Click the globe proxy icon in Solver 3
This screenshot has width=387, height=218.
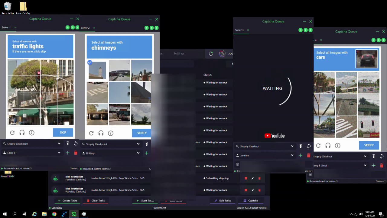coord(237,164)
